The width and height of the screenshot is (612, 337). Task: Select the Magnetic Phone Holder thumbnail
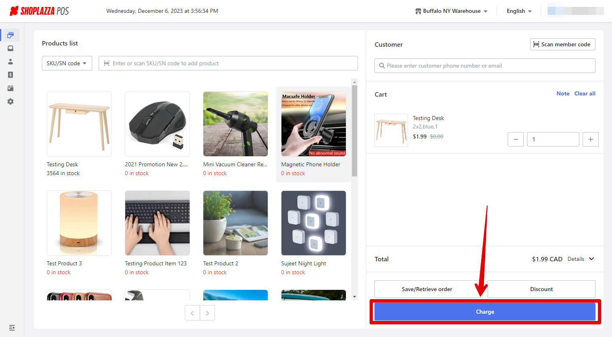coord(314,124)
